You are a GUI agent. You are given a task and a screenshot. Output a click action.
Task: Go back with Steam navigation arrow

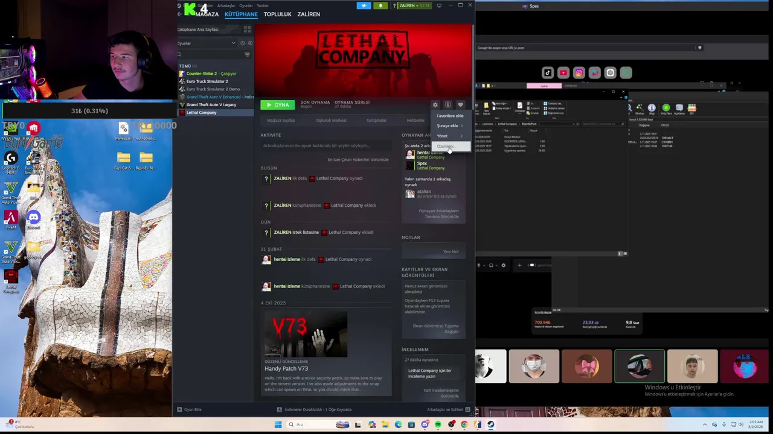(179, 14)
